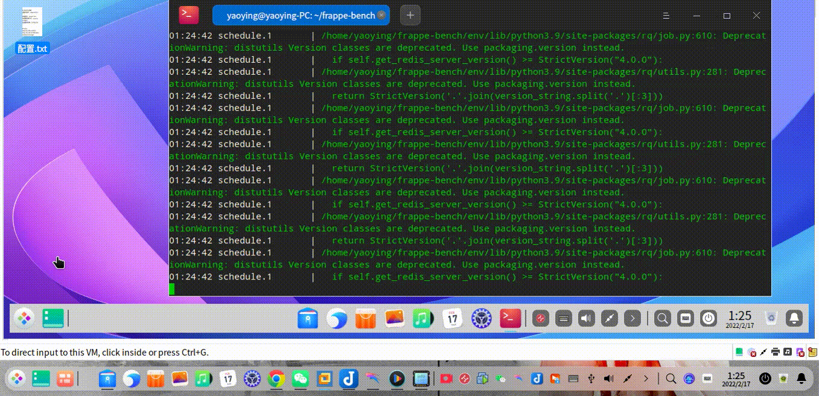Click the VM hard disk status icon
Image resolution: width=819 pixels, height=396 pixels.
(740, 352)
